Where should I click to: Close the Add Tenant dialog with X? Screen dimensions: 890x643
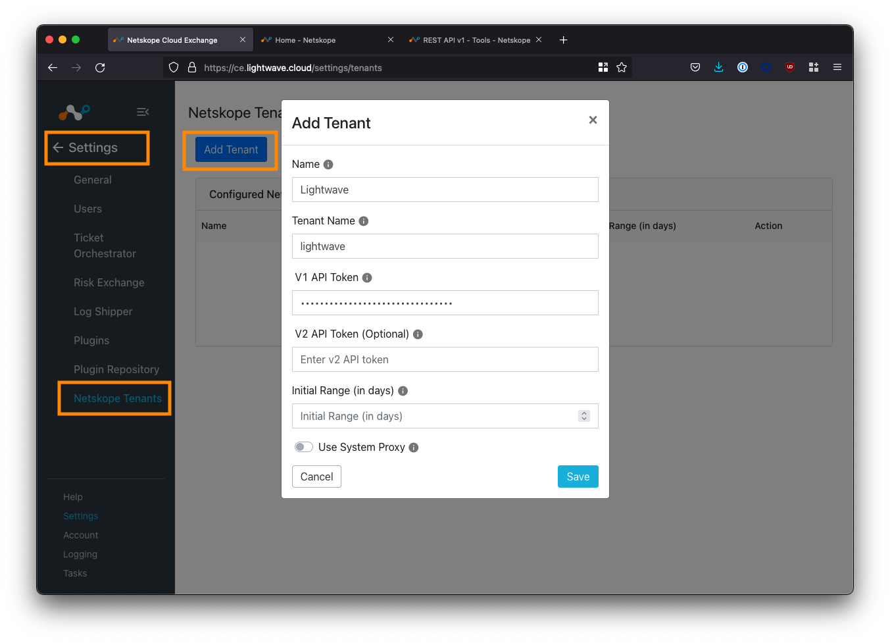click(593, 120)
